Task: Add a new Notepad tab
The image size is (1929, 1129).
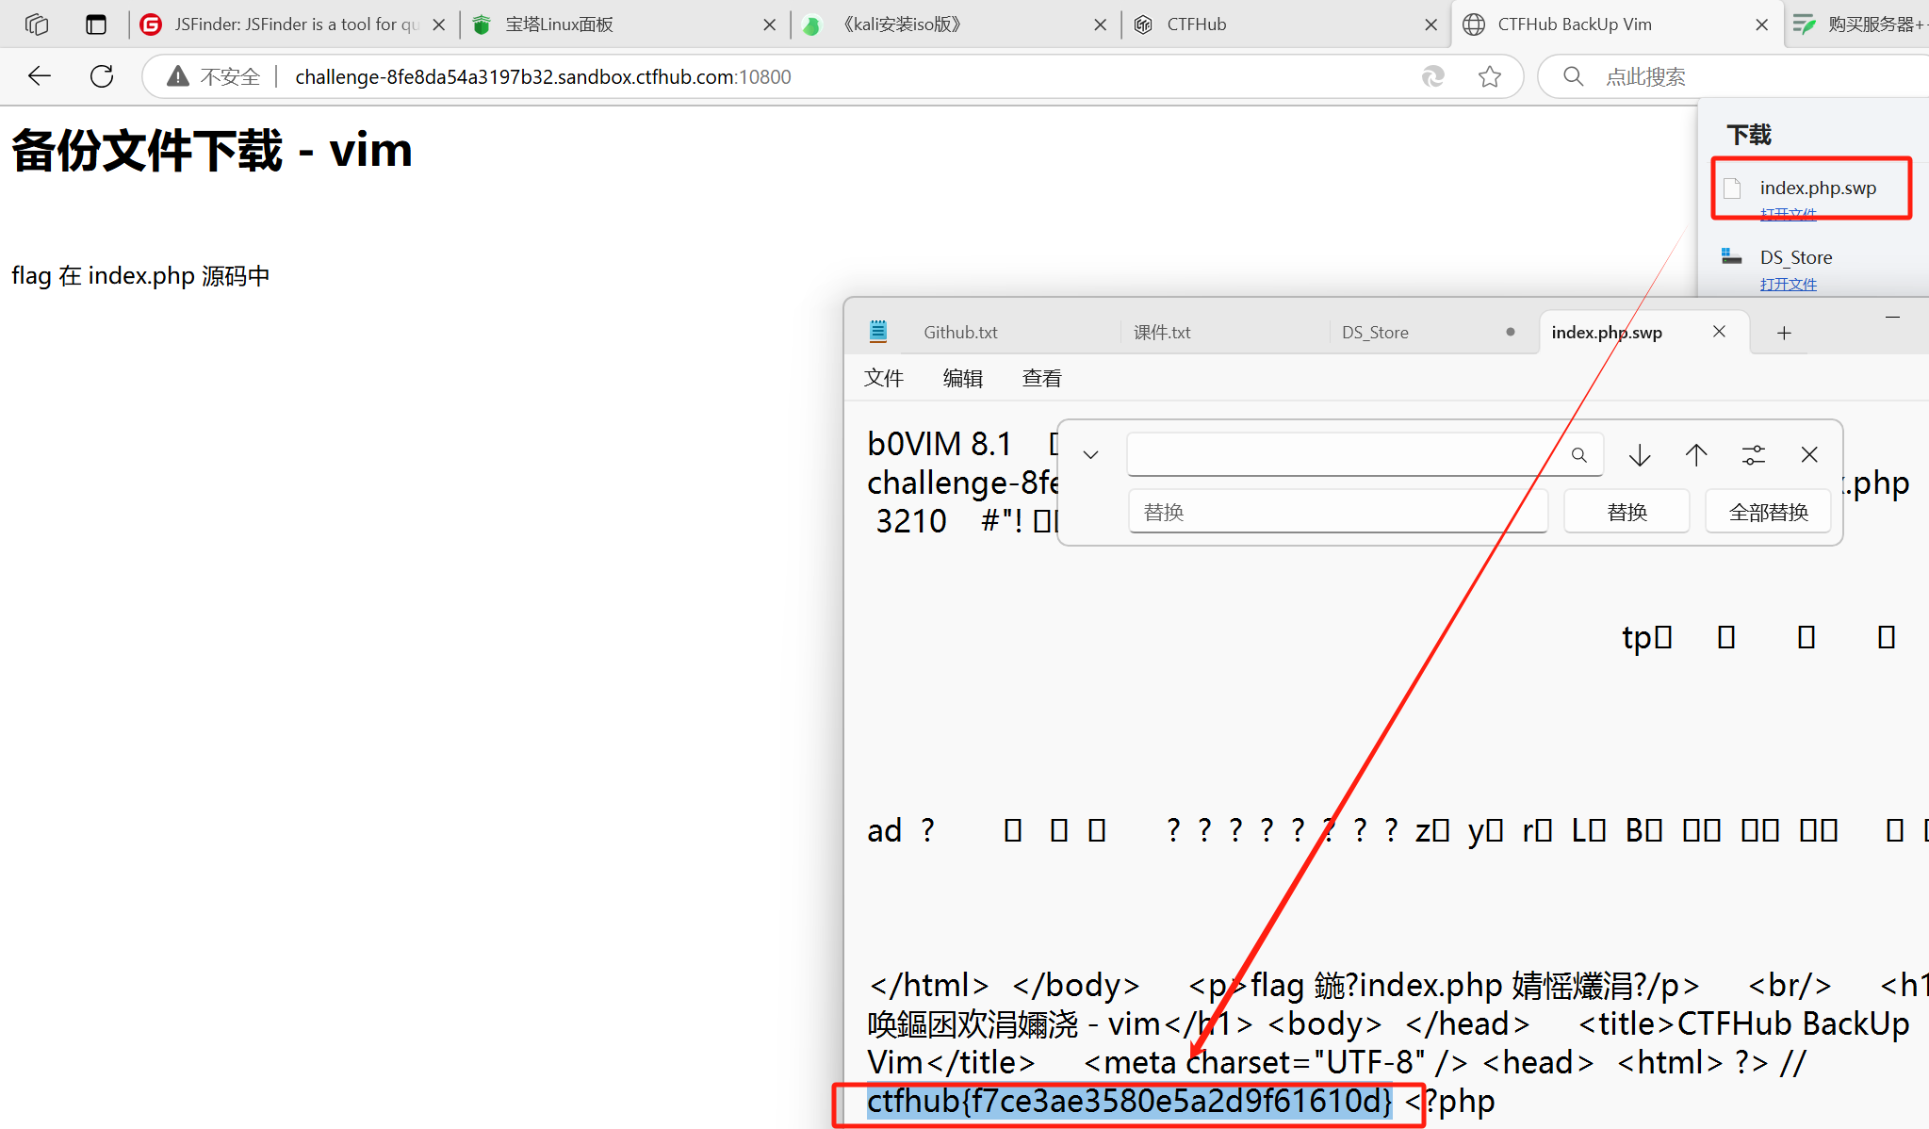Action: tap(1784, 333)
